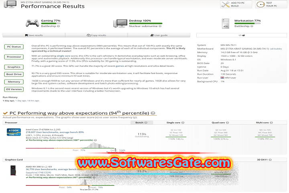Jump to PC Status section
The width and height of the screenshot is (289, 193).
click(x=14, y=47)
